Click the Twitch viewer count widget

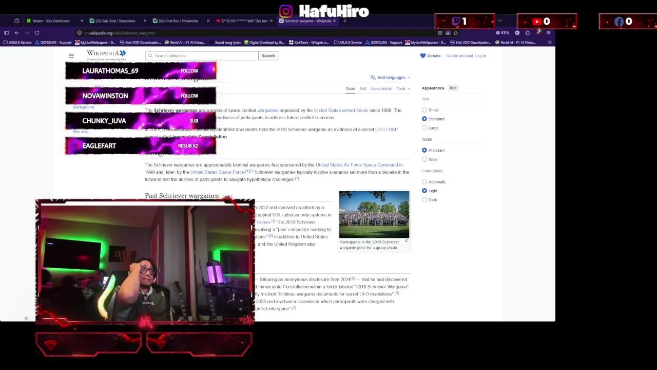click(x=465, y=22)
